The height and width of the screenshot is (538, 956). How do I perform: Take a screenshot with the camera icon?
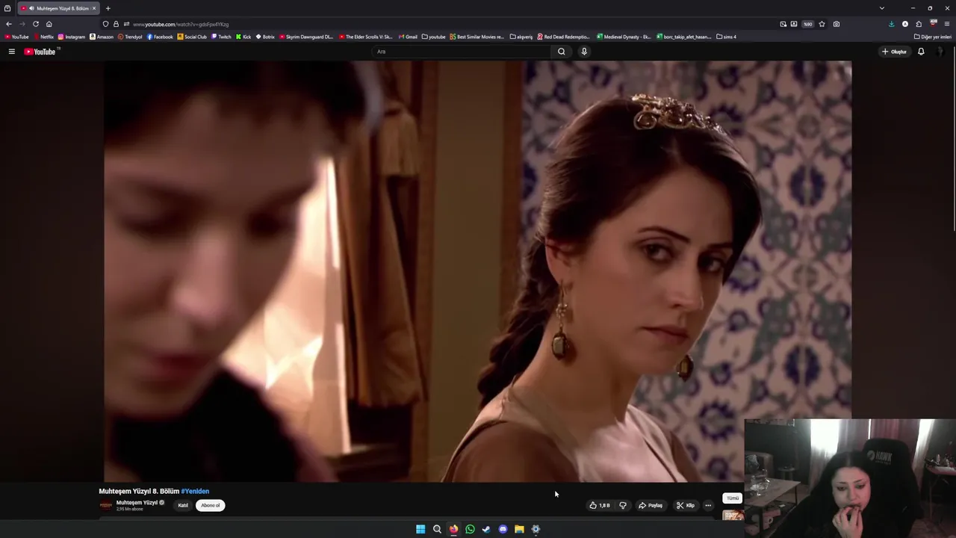point(836,24)
